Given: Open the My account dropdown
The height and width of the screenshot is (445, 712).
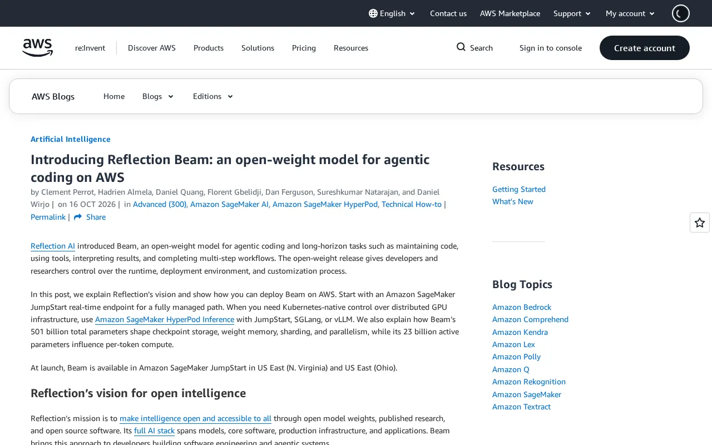Looking at the screenshot, I should [x=630, y=13].
